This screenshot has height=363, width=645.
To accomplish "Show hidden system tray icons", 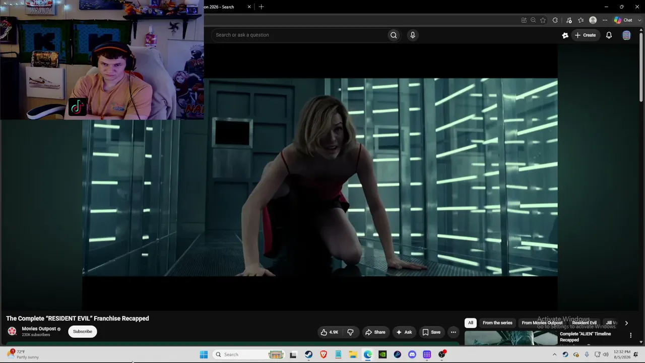I will (x=554, y=354).
